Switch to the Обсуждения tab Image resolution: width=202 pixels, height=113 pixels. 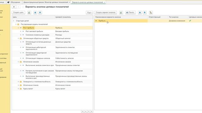pos(14,2)
